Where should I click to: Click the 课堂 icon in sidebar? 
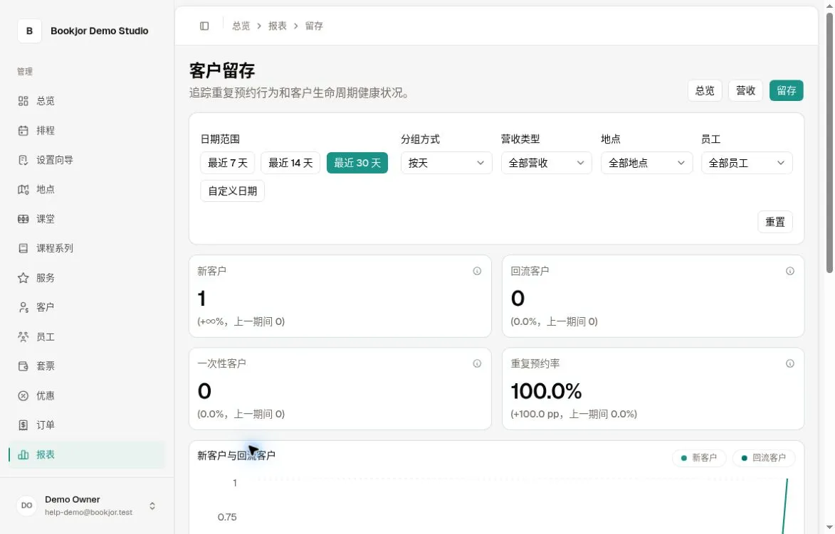[23, 219]
